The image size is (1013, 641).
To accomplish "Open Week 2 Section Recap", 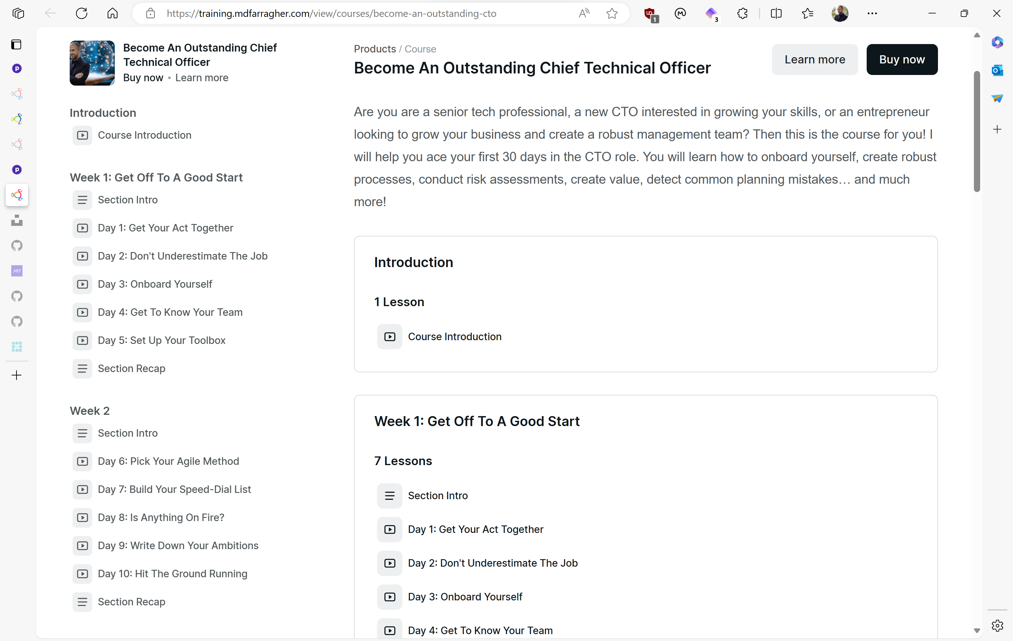I will click(x=131, y=602).
